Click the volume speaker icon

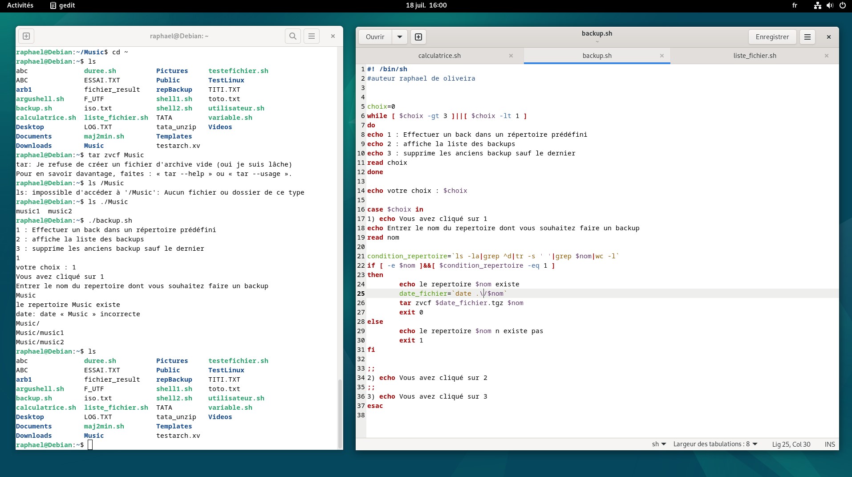[x=830, y=5]
